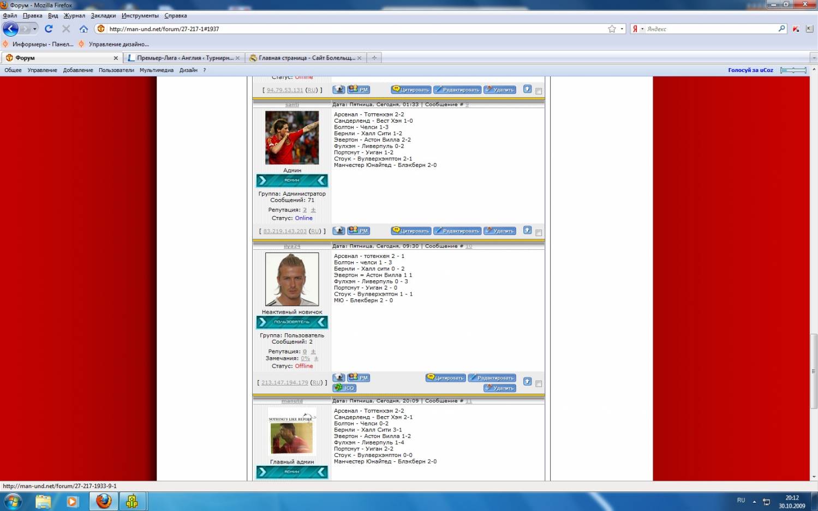
Task: Open the Закладки menu
Action: click(x=103, y=15)
